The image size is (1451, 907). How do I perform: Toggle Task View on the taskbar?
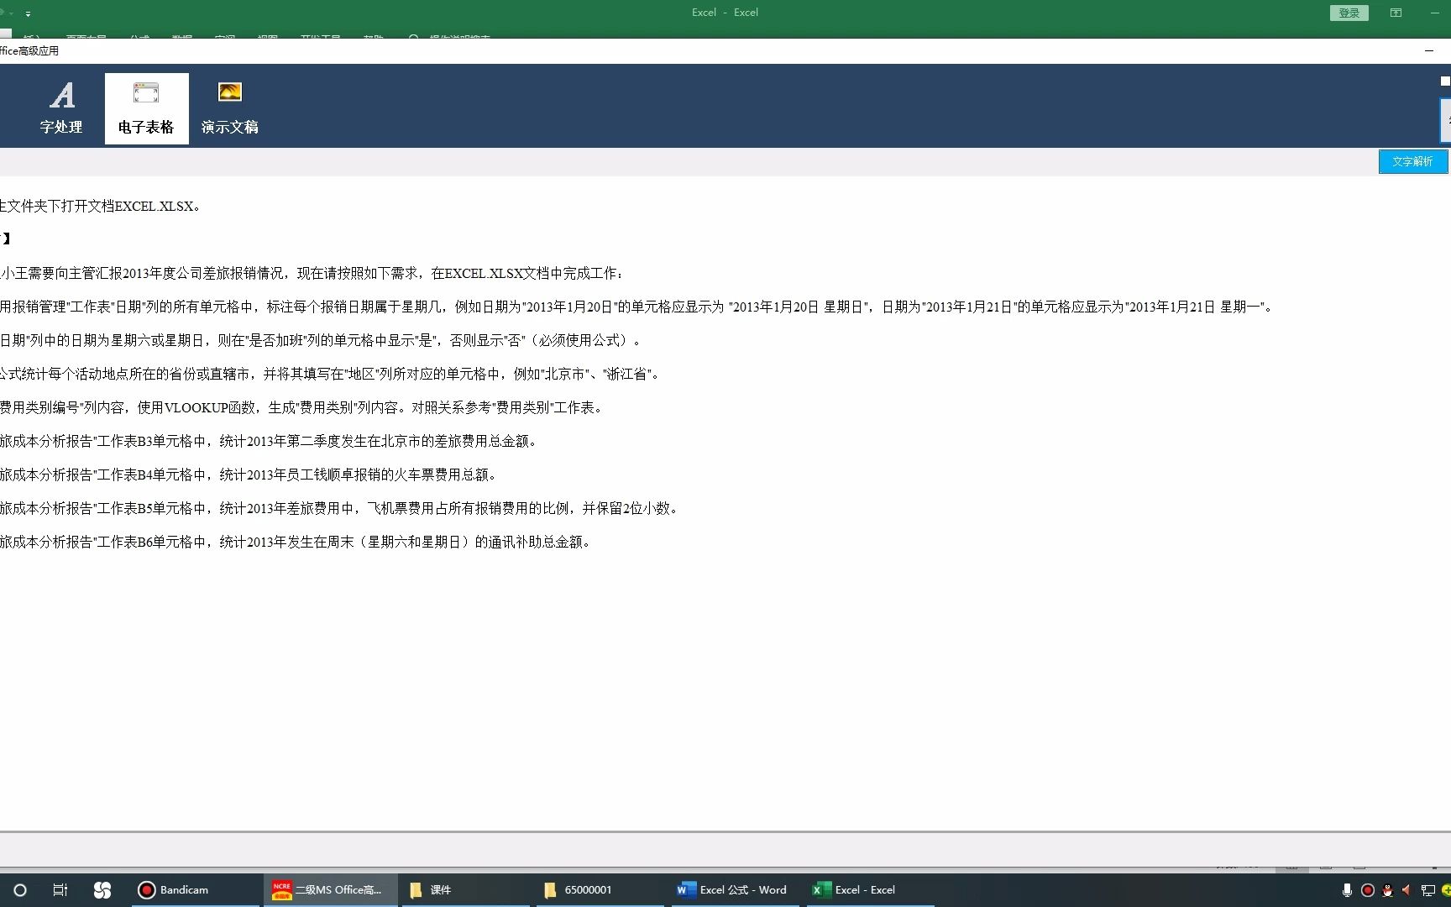tap(59, 890)
